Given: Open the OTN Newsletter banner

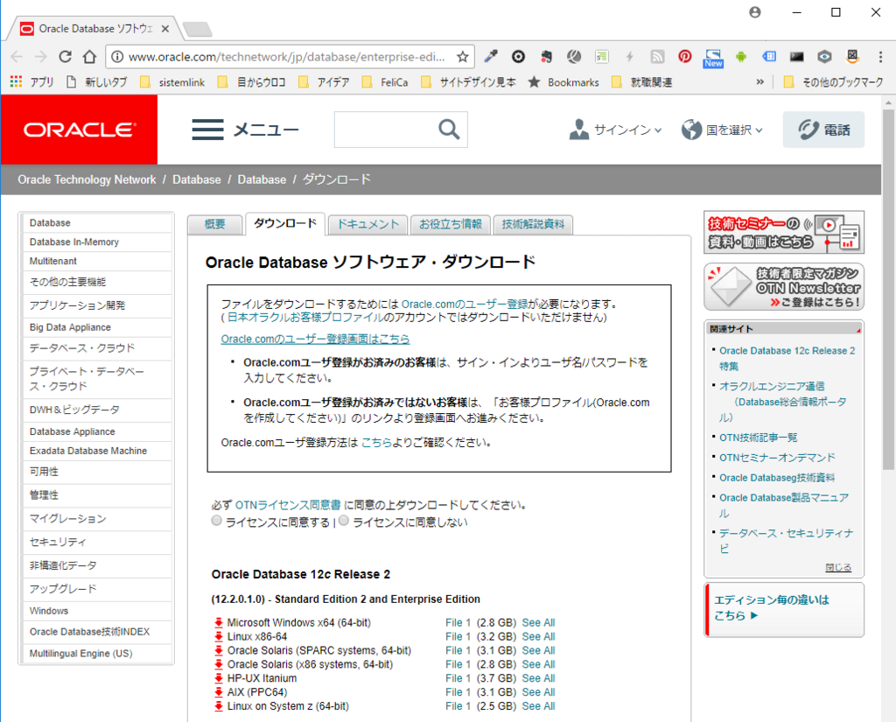Looking at the screenshot, I should (783, 287).
